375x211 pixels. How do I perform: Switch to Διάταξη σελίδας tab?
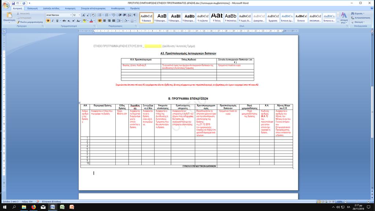point(51,8)
